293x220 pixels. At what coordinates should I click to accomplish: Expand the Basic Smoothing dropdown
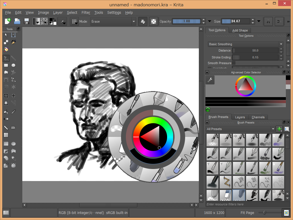coord(245,44)
